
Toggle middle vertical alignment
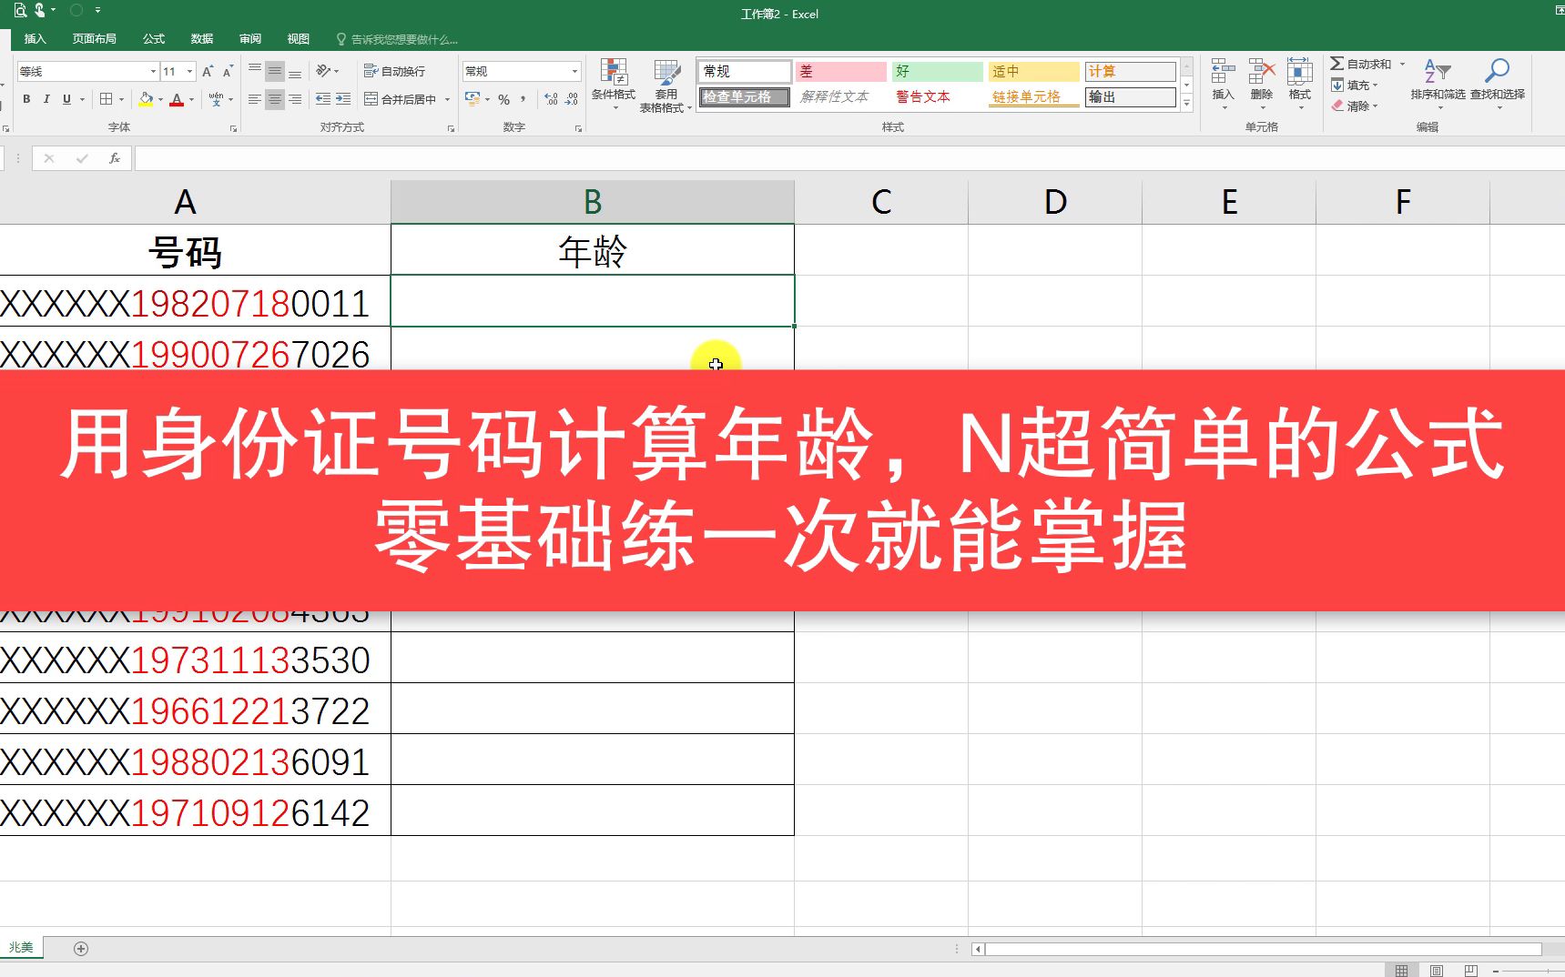tap(275, 71)
